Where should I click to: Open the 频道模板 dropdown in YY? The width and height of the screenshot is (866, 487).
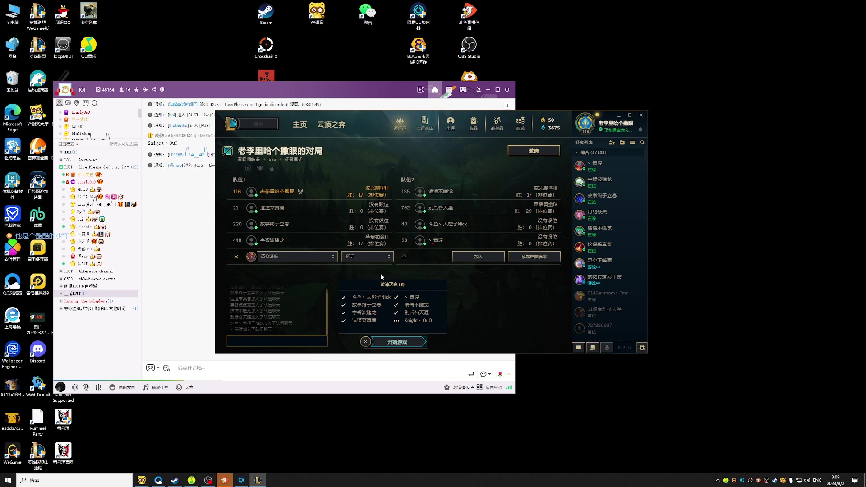(463, 387)
